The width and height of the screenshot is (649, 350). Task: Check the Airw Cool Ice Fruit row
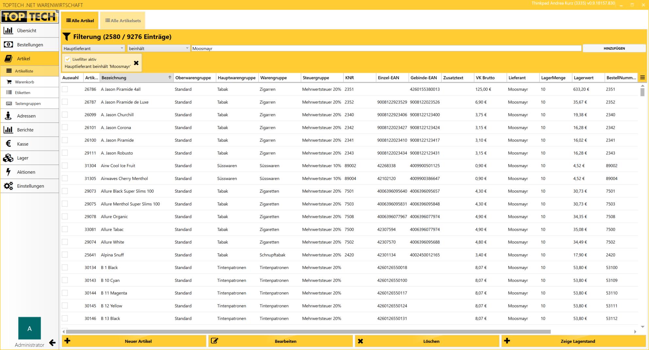coord(65,166)
